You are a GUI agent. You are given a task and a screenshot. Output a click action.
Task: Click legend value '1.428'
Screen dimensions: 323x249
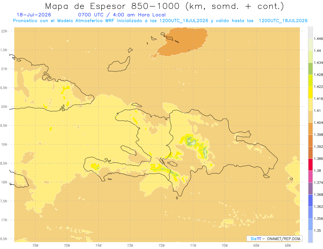318,75
